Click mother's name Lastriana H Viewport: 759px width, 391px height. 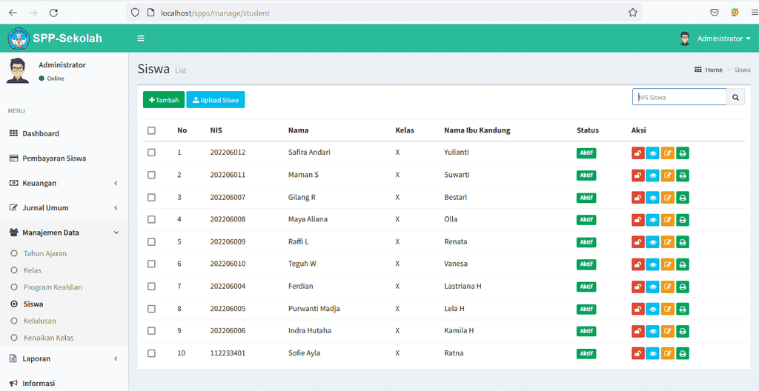(x=463, y=286)
